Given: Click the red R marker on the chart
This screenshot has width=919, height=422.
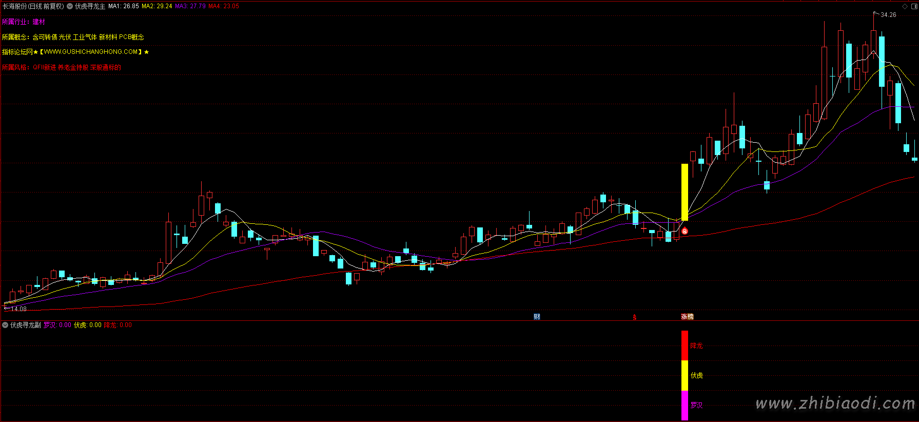Looking at the screenshot, I should 685,231.
